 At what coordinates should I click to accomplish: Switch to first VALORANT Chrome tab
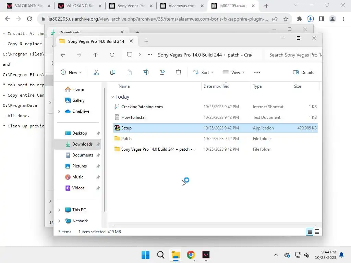tap(29, 6)
